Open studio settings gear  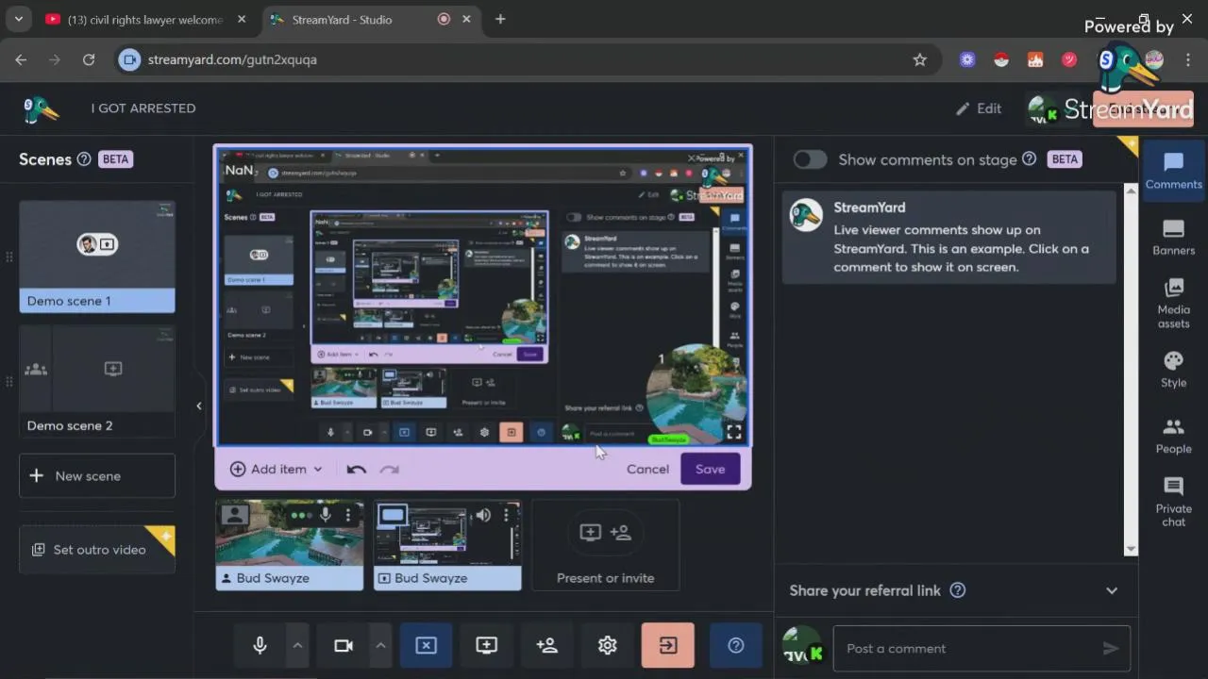click(x=607, y=646)
